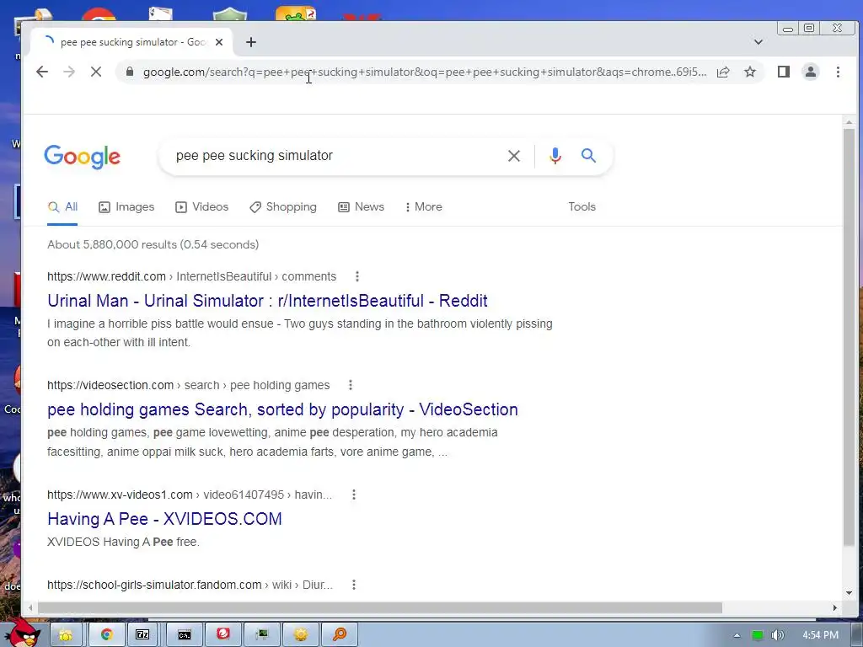Click the vertical scrollbar thumb
This screenshot has height=647, width=863.
point(849,337)
